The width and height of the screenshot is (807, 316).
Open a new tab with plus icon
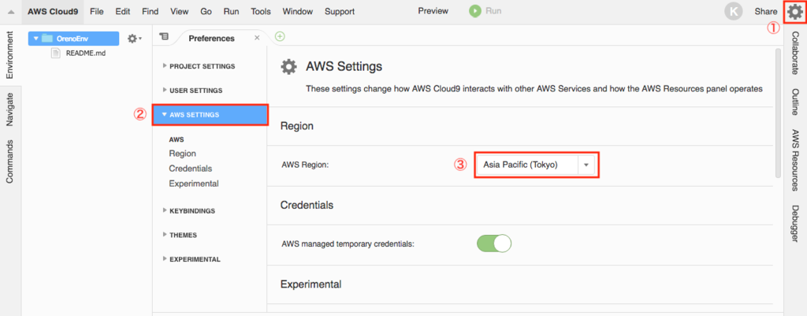280,37
